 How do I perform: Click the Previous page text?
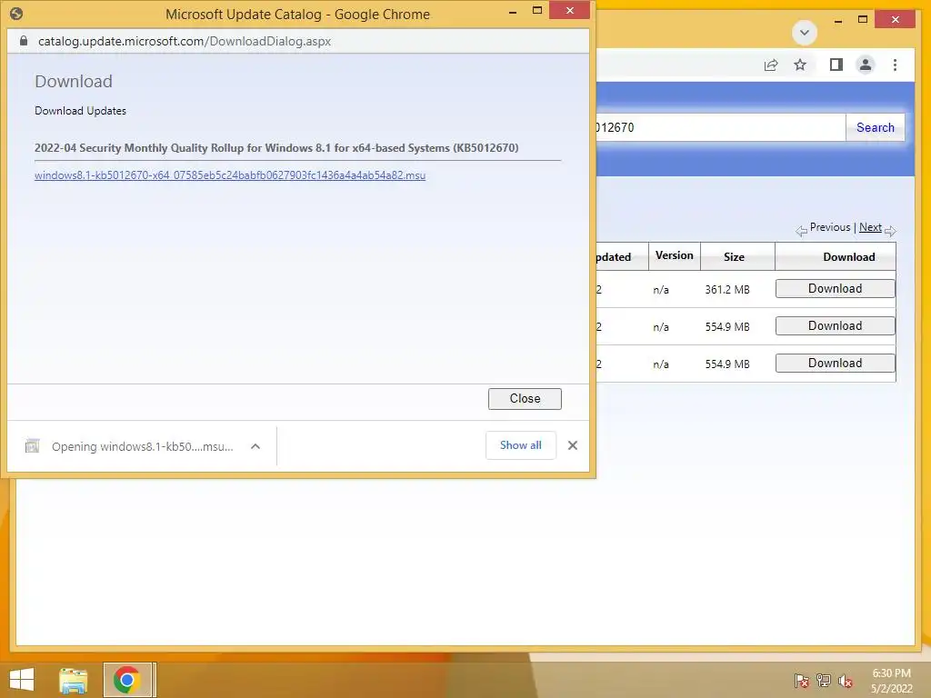click(x=829, y=227)
